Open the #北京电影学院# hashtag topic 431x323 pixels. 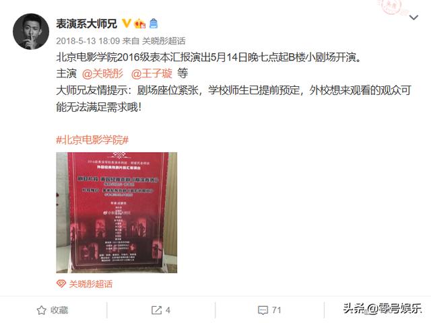92,140
